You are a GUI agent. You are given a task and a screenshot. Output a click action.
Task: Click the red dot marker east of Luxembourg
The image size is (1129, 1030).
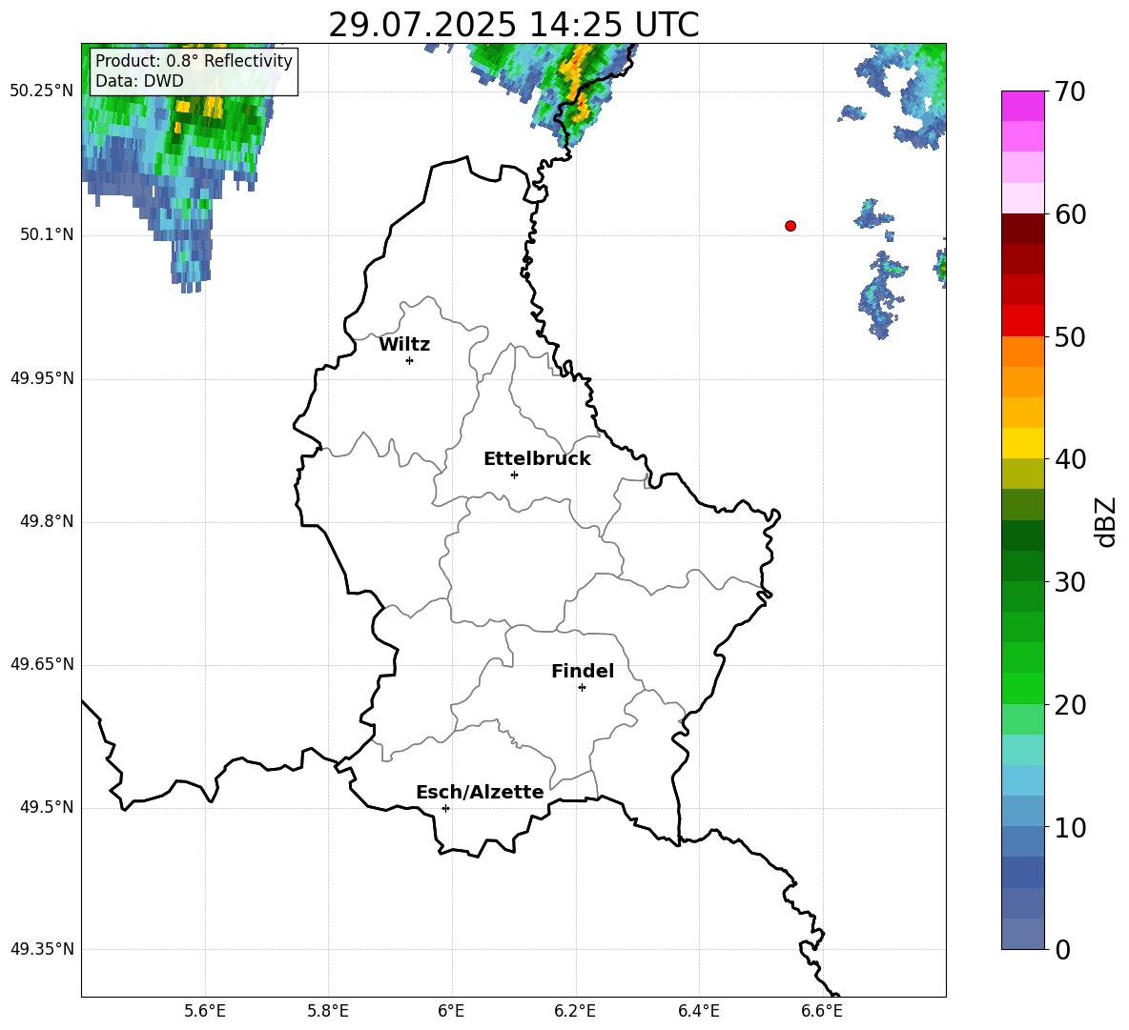(790, 226)
